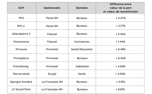This screenshot has width=152, height=94.
Task: Select the + 8.81% value cell
Action: [120, 89]
